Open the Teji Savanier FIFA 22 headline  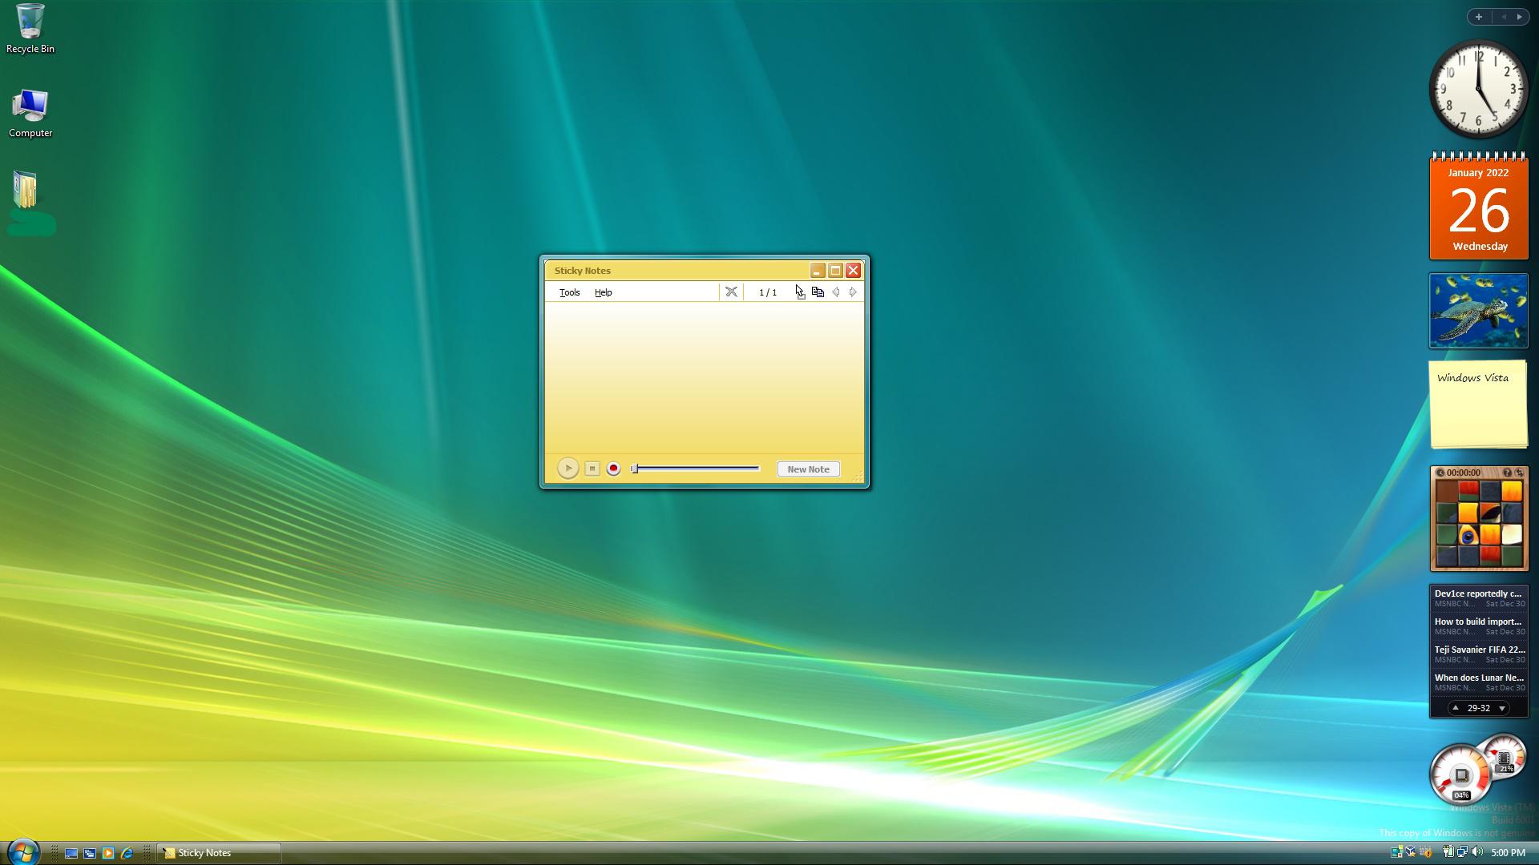click(1477, 650)
